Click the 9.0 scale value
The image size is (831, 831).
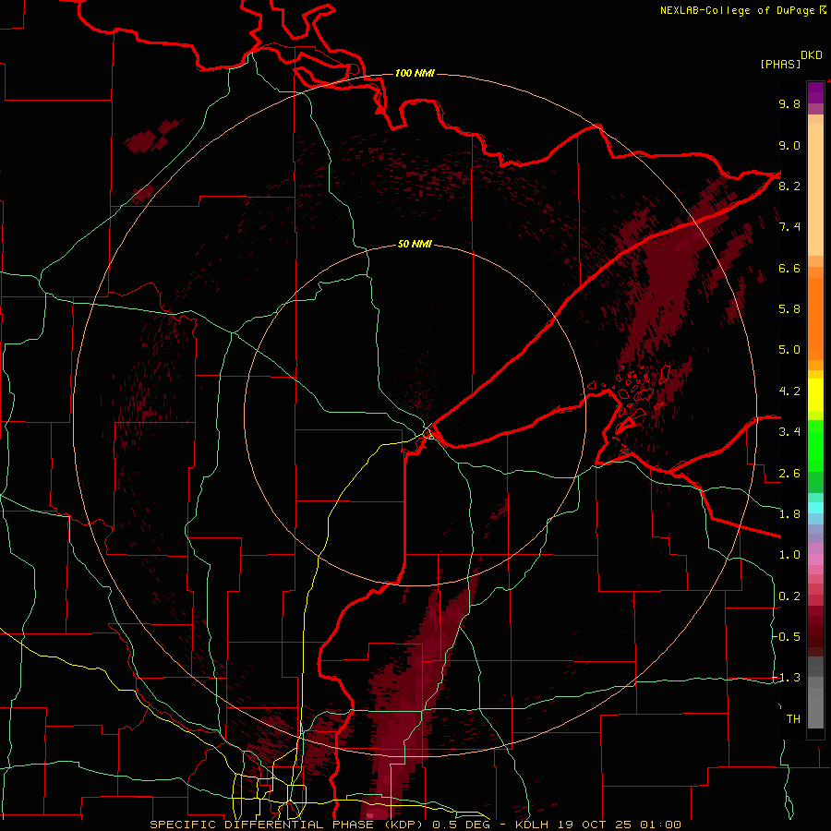[x=789, y=145]
